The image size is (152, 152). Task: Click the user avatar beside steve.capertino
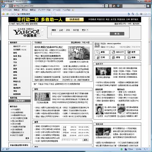click(97, 45)
